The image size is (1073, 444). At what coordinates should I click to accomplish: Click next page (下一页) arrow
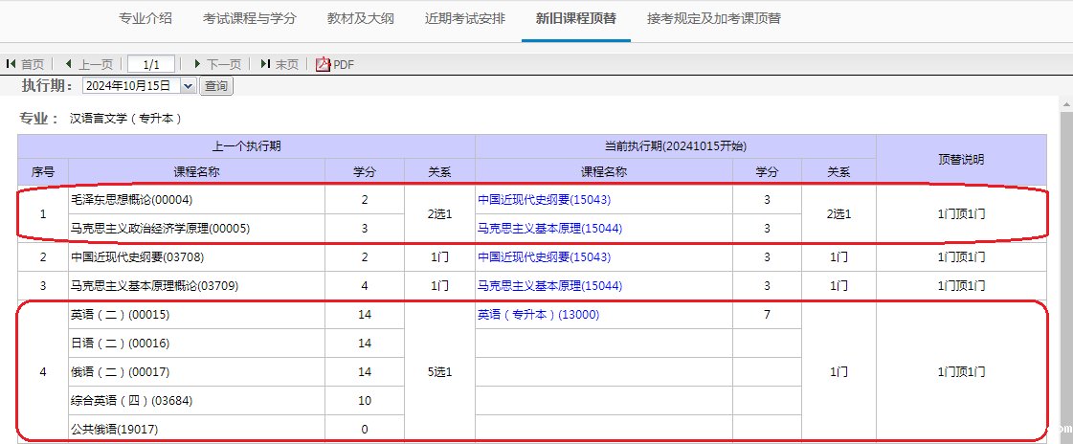[x=197, y=64]
